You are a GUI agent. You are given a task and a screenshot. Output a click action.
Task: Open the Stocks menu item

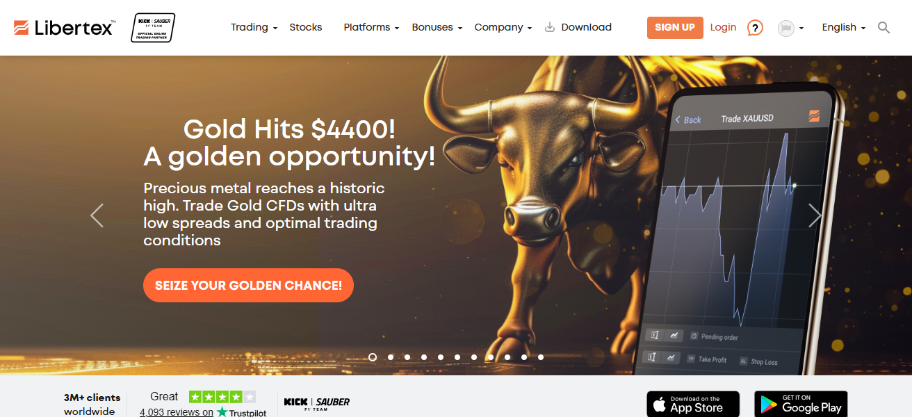pos(306,27)
